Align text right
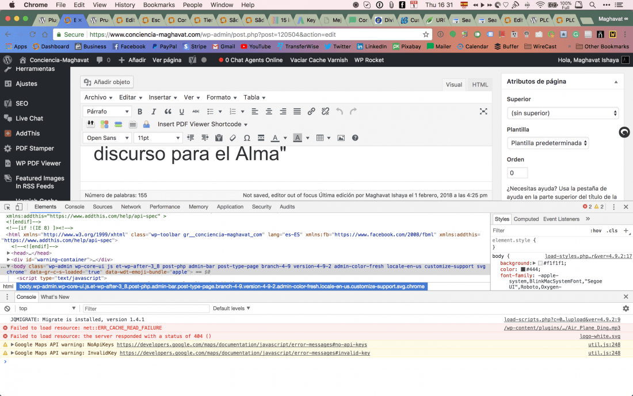This screenshot has height=396, width=633. 283,112
